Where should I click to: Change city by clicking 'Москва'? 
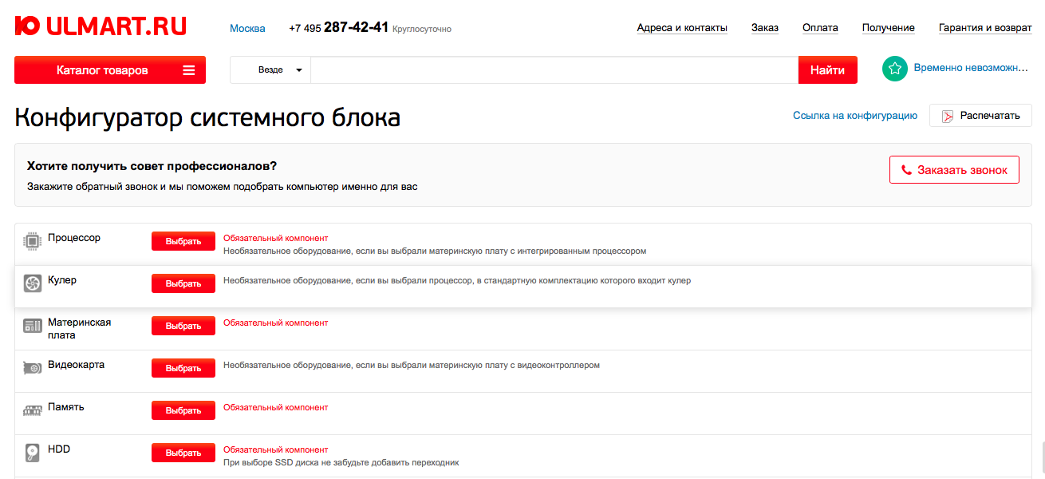[x=247, y=28]
